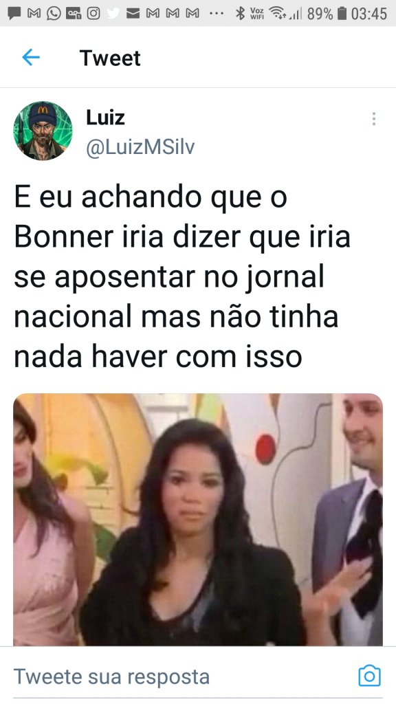This screenshot has width=396, height=704.
Task: Tap the Luiz display name
Action: tap(105, 118)
